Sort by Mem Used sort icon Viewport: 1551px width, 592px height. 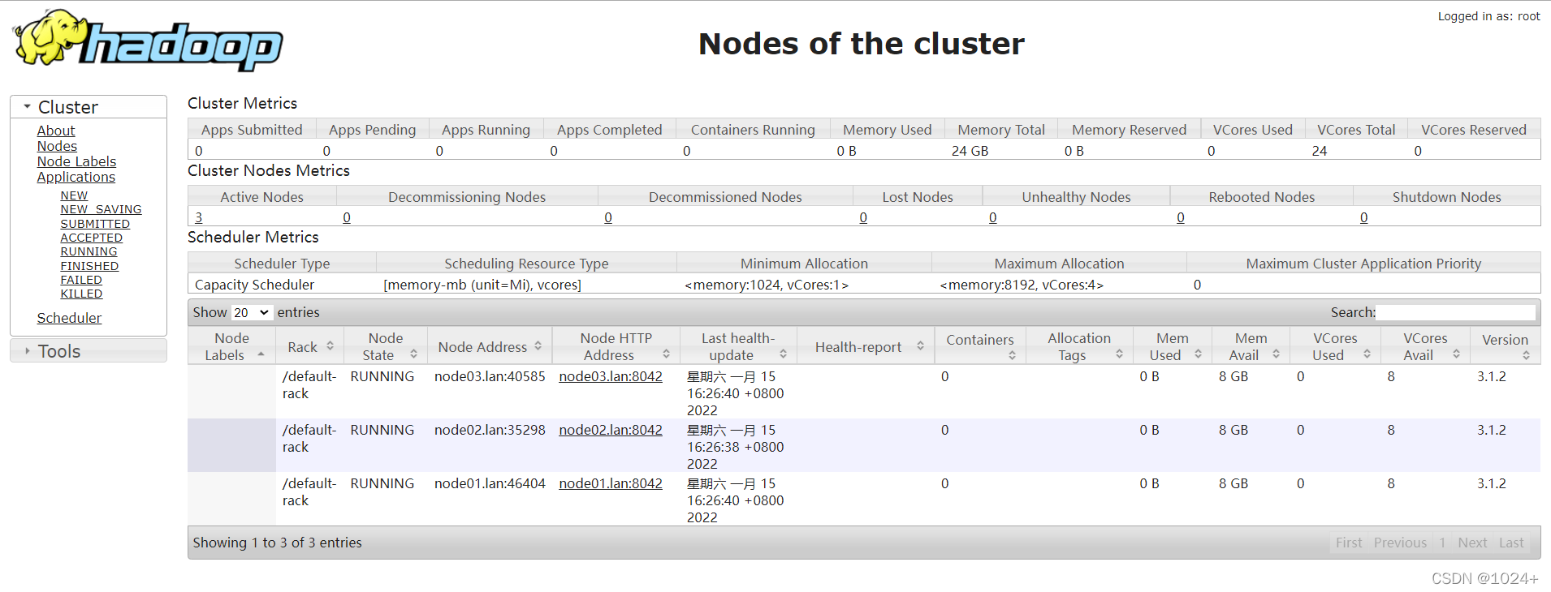coord(1198,354)
